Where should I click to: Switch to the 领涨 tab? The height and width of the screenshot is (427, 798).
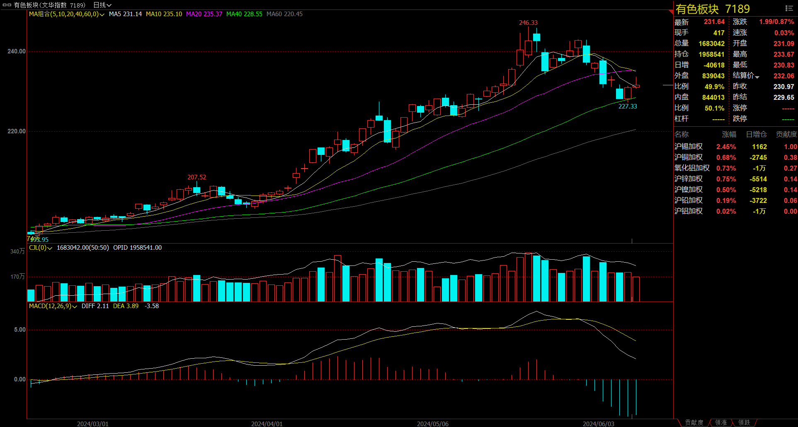point(721,422)
